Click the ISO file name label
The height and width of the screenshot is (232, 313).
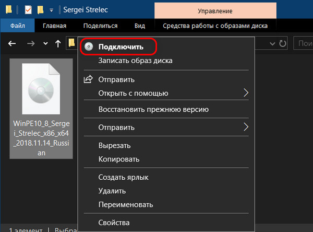(x=41, y=138)
